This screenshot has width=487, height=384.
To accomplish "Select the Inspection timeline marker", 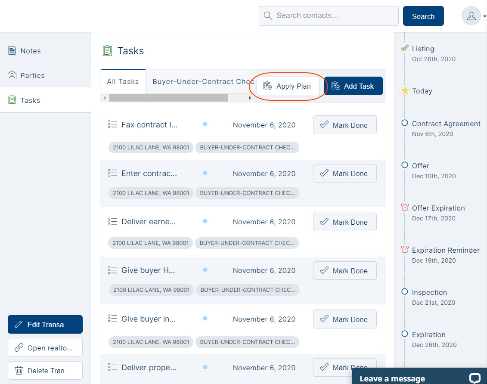I will point(404,292).
